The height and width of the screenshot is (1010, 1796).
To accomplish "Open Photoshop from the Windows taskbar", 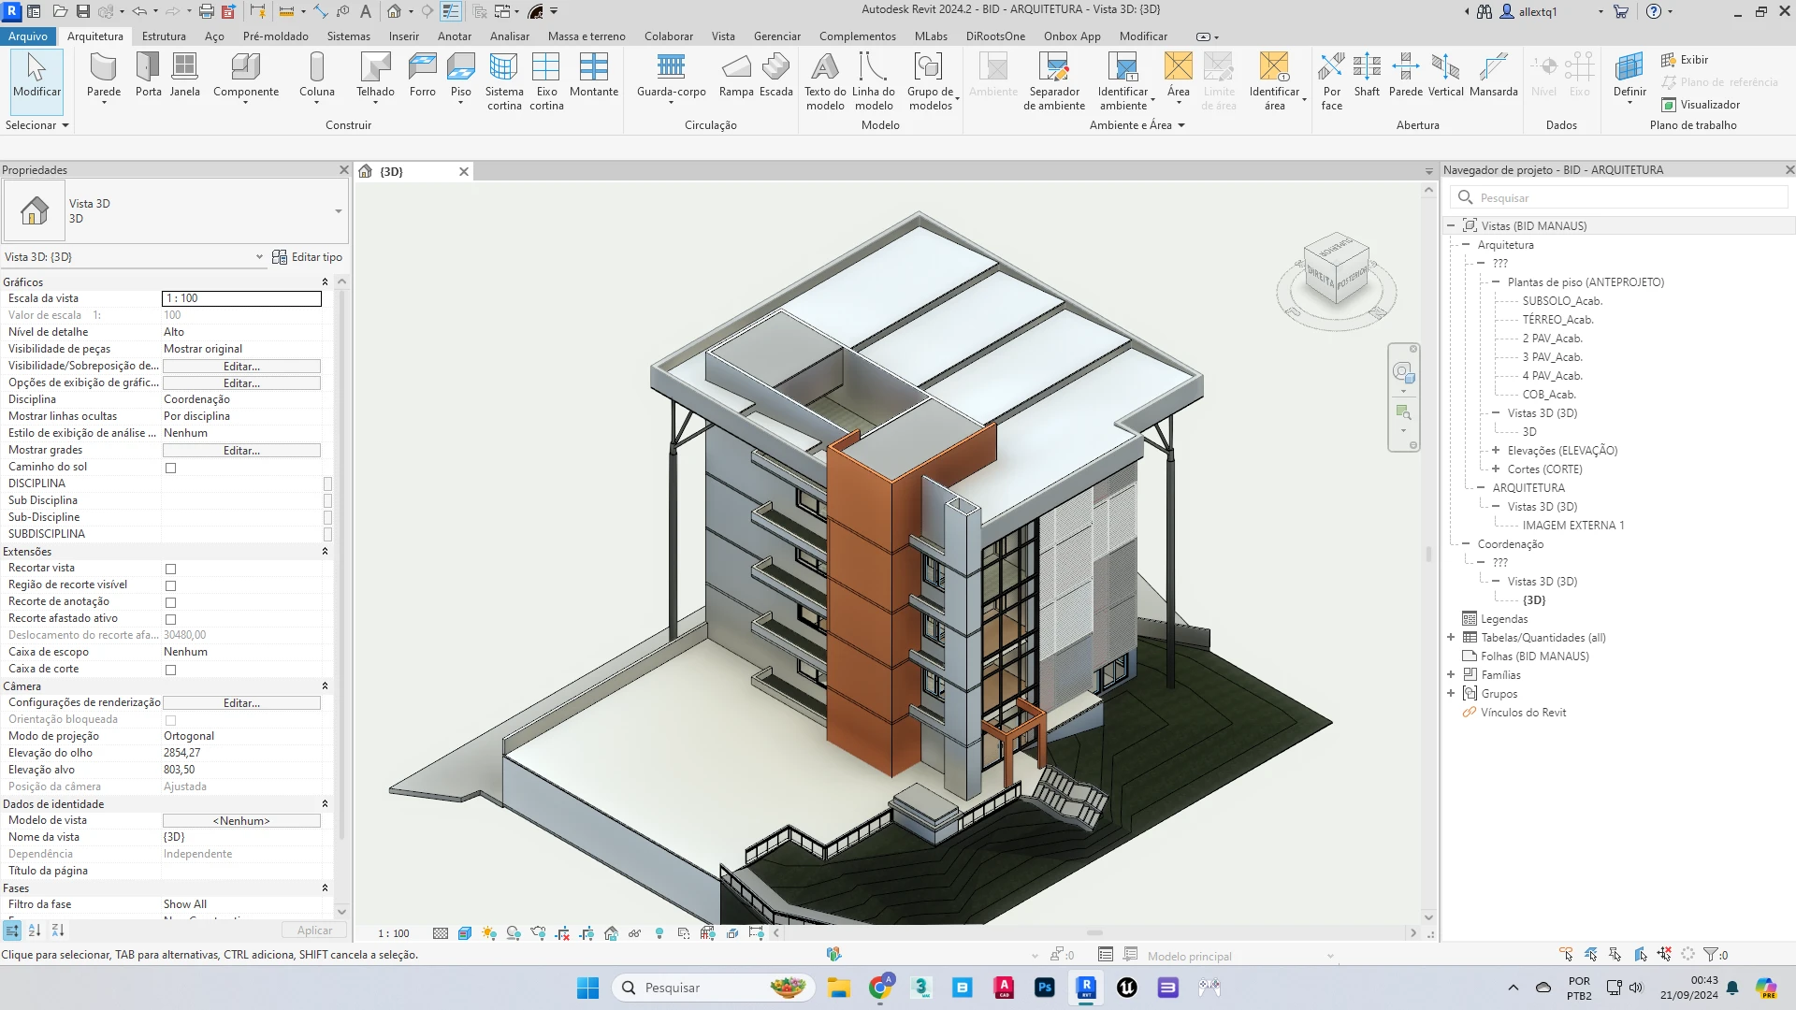I will coord(1045,988).
